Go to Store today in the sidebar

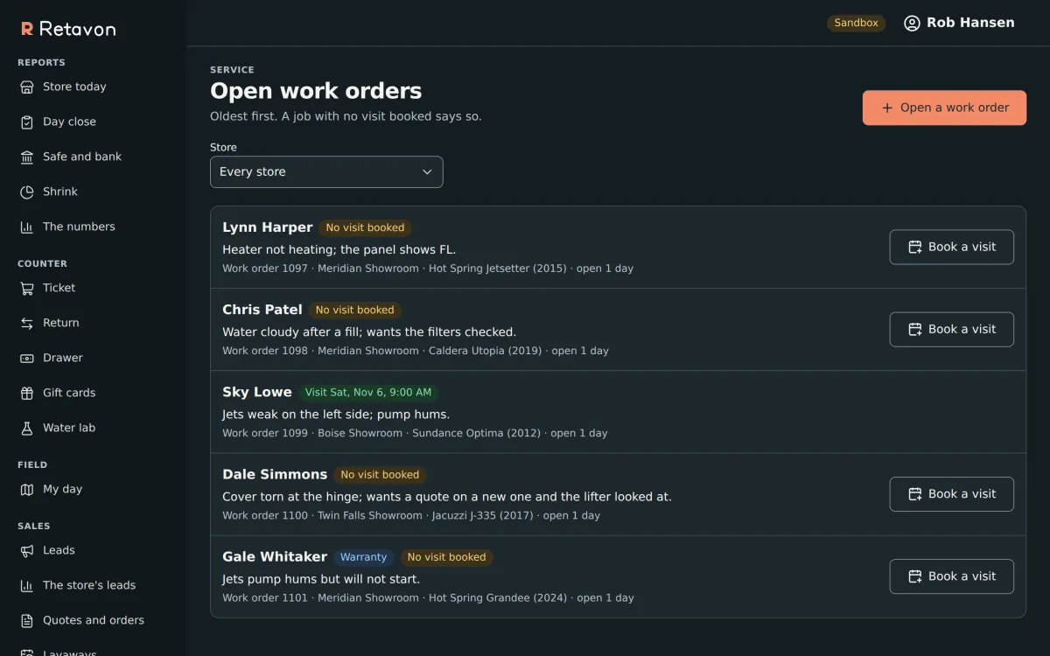(x=74, y=87)
